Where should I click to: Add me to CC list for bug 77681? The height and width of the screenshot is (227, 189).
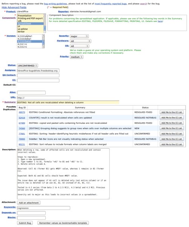pos(172,134)
